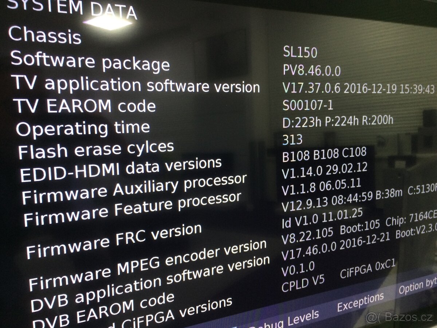Select Firmware Feature processor row

pos(132,209)
